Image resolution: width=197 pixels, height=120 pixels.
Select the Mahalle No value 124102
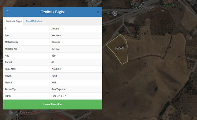click(x=55, y=49)
